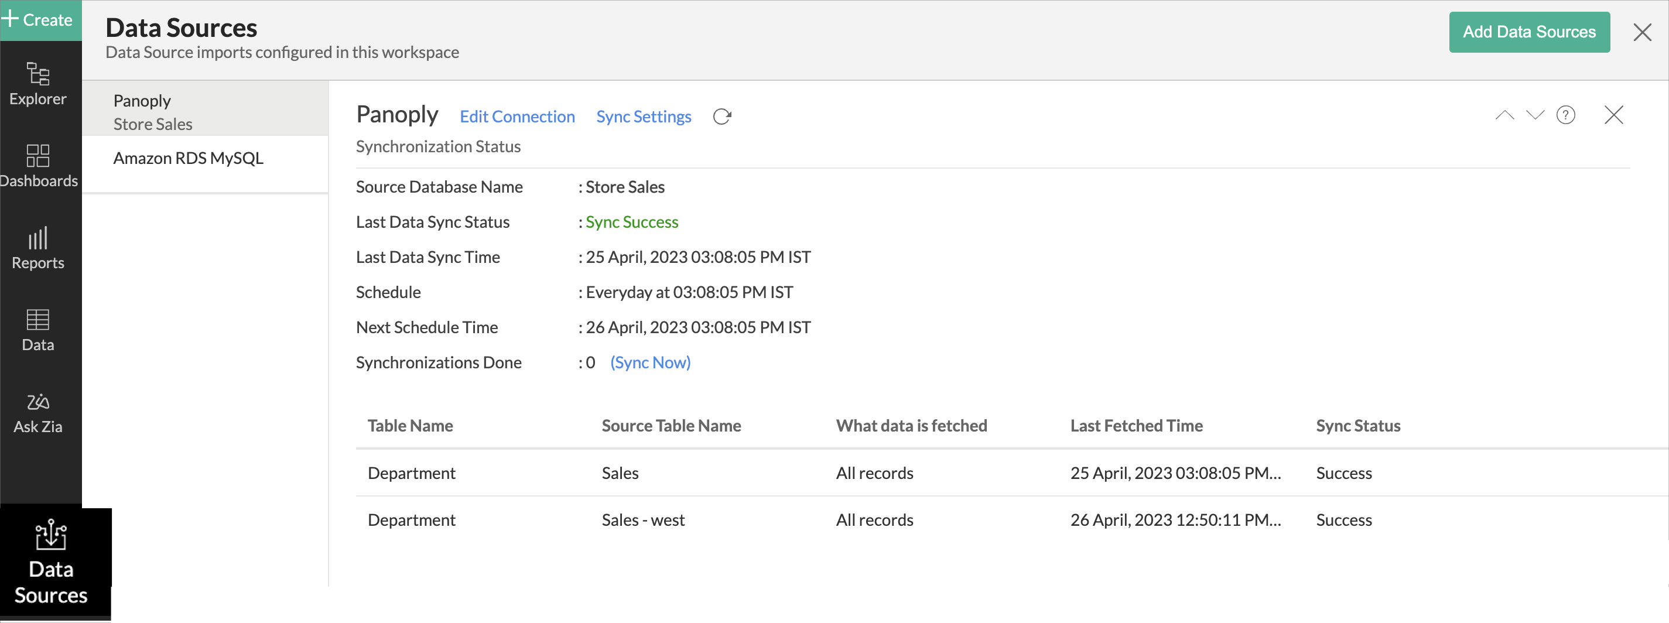Open the Dashboards sidebar icon
This screenshot has height=623, width=1669.
coord(37,166)
